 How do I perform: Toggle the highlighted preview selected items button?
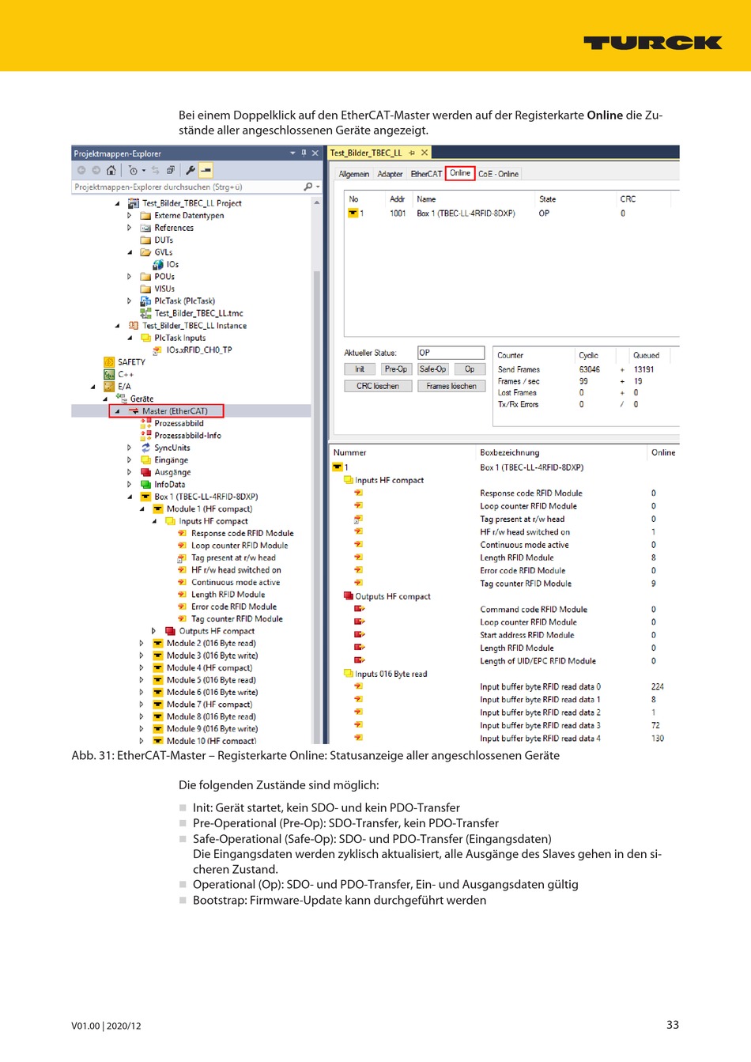tap(206, 170)
